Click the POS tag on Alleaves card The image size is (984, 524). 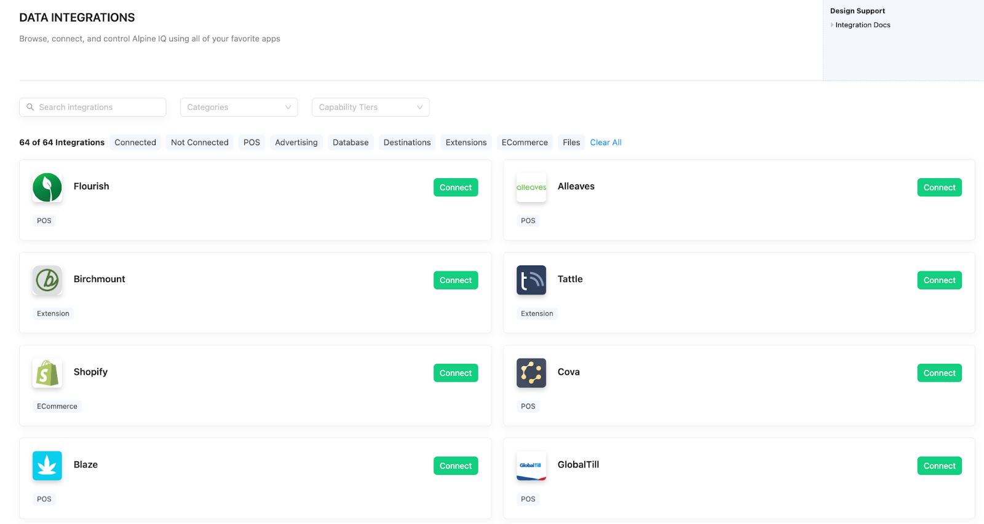click(528, 221)
